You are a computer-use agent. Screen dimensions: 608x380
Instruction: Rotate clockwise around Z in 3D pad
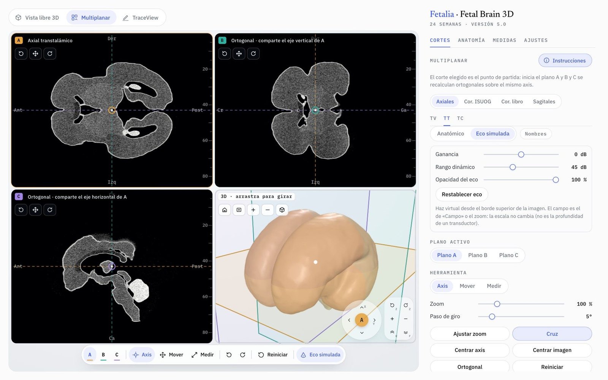(406, 305)
